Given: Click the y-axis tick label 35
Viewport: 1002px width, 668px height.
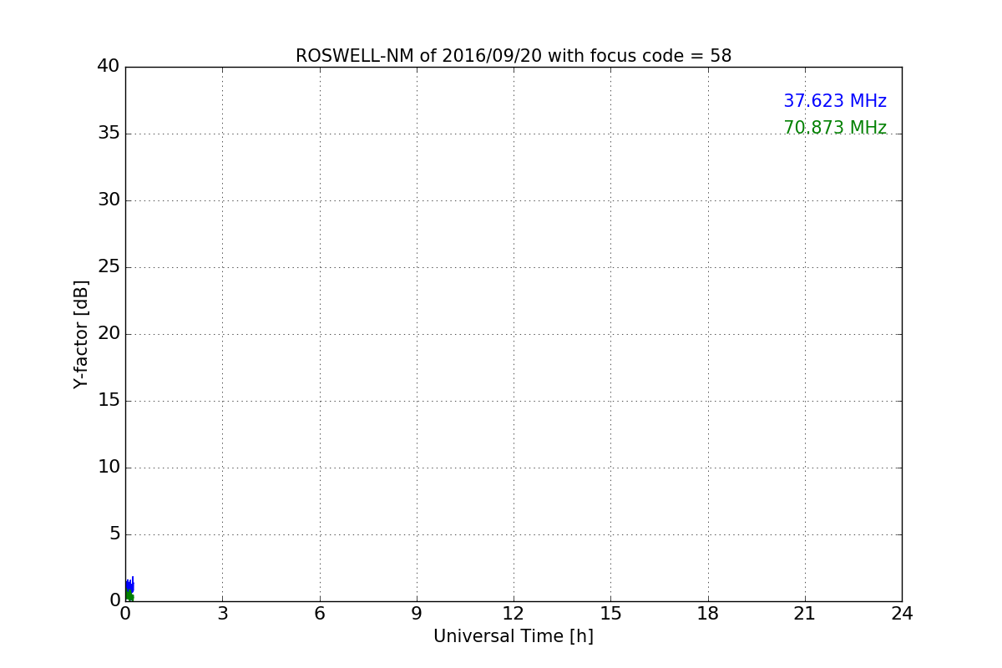Looking at the screenshot, I should (109, 133).
